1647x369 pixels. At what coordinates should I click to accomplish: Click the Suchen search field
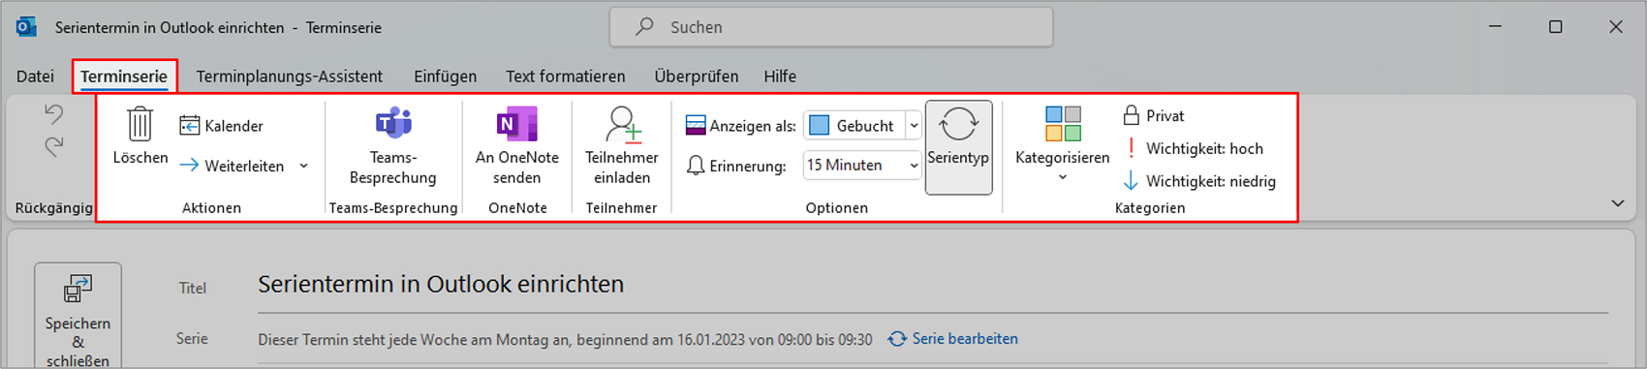point(831,27)
